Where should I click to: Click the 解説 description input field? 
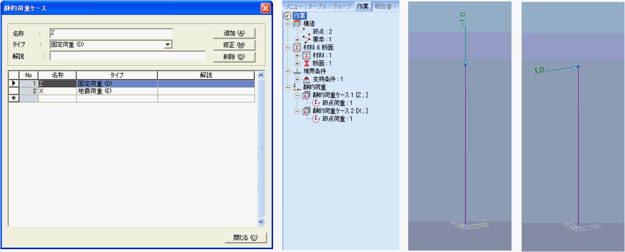[127, 56]
